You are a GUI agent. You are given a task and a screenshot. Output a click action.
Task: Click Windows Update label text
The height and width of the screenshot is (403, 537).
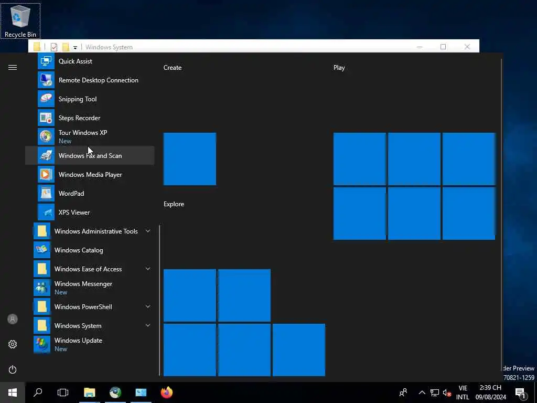pos(79,340)
